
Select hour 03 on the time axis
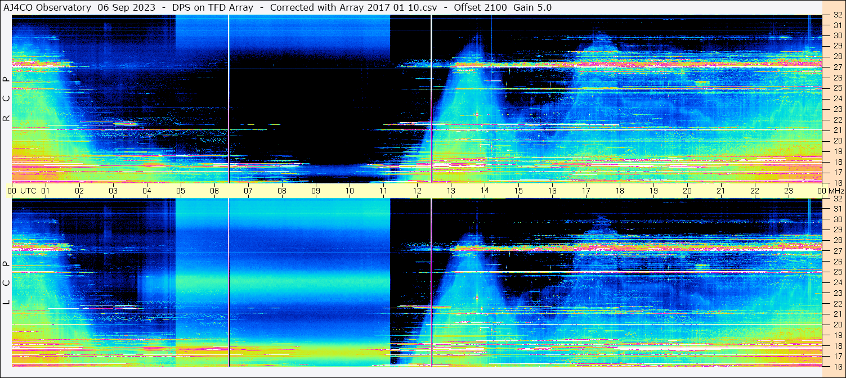(113, 191)
